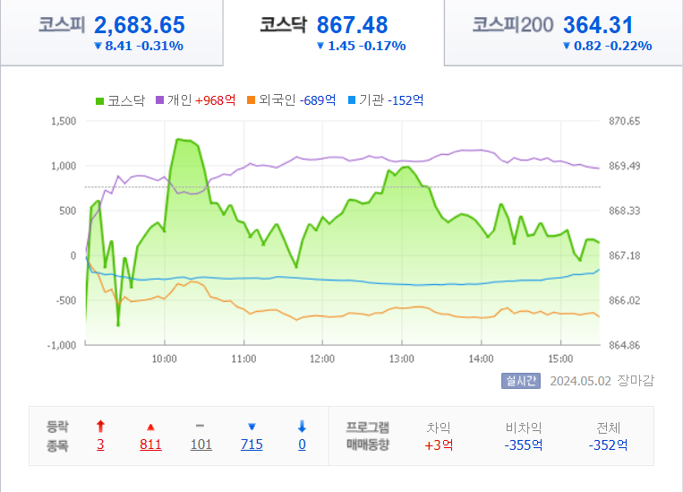Click the 코스피 index value 2,683.65

pos(140,25)
